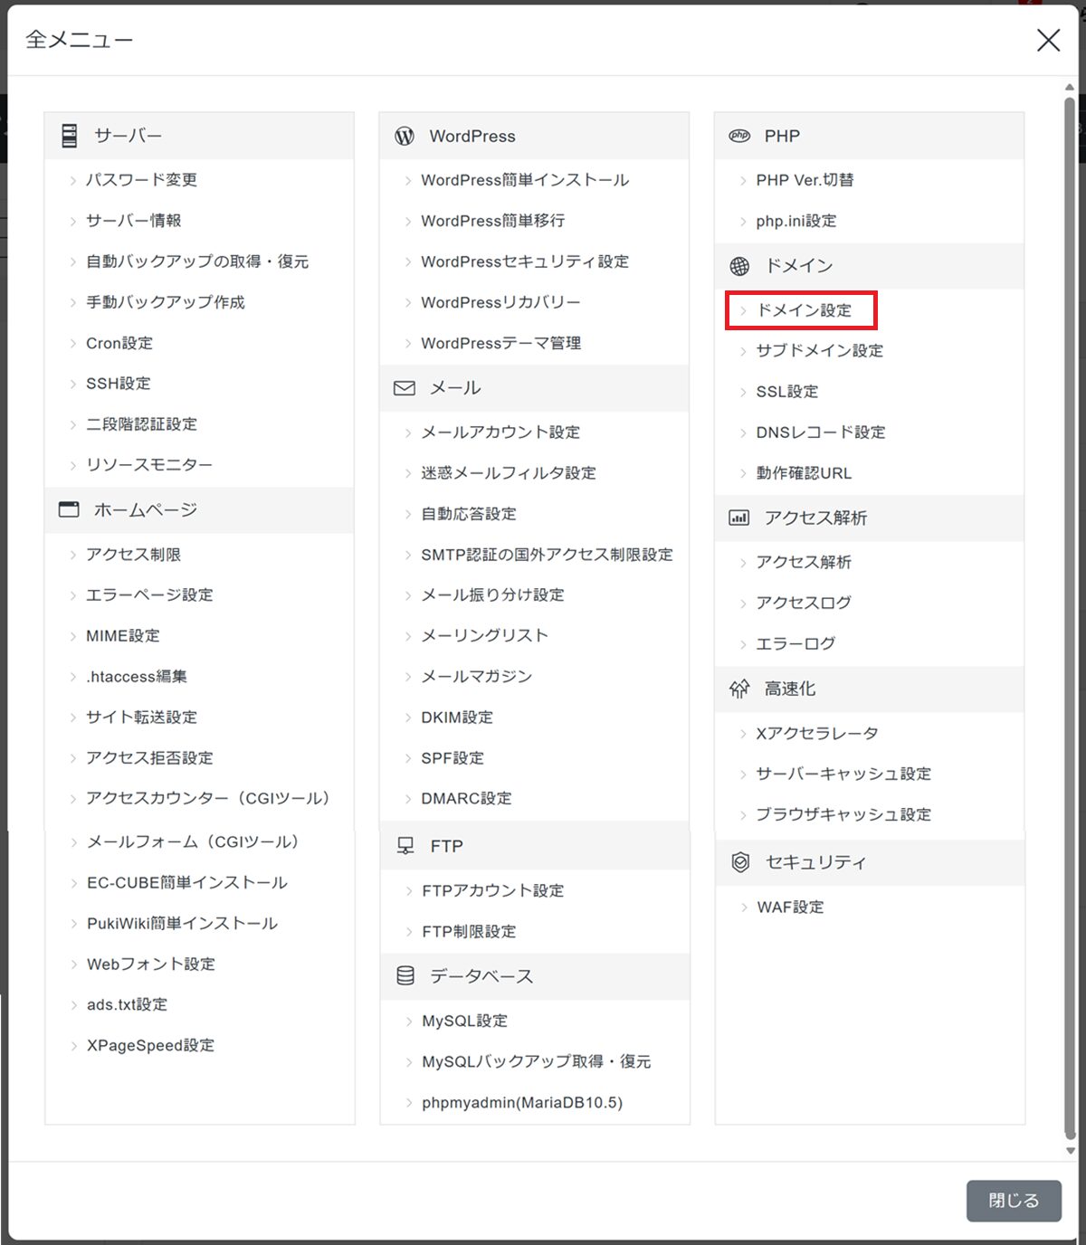Open SSL設定 link
The height and width of the screenshot is (1245, 1086).
click(x=786, y=392)
